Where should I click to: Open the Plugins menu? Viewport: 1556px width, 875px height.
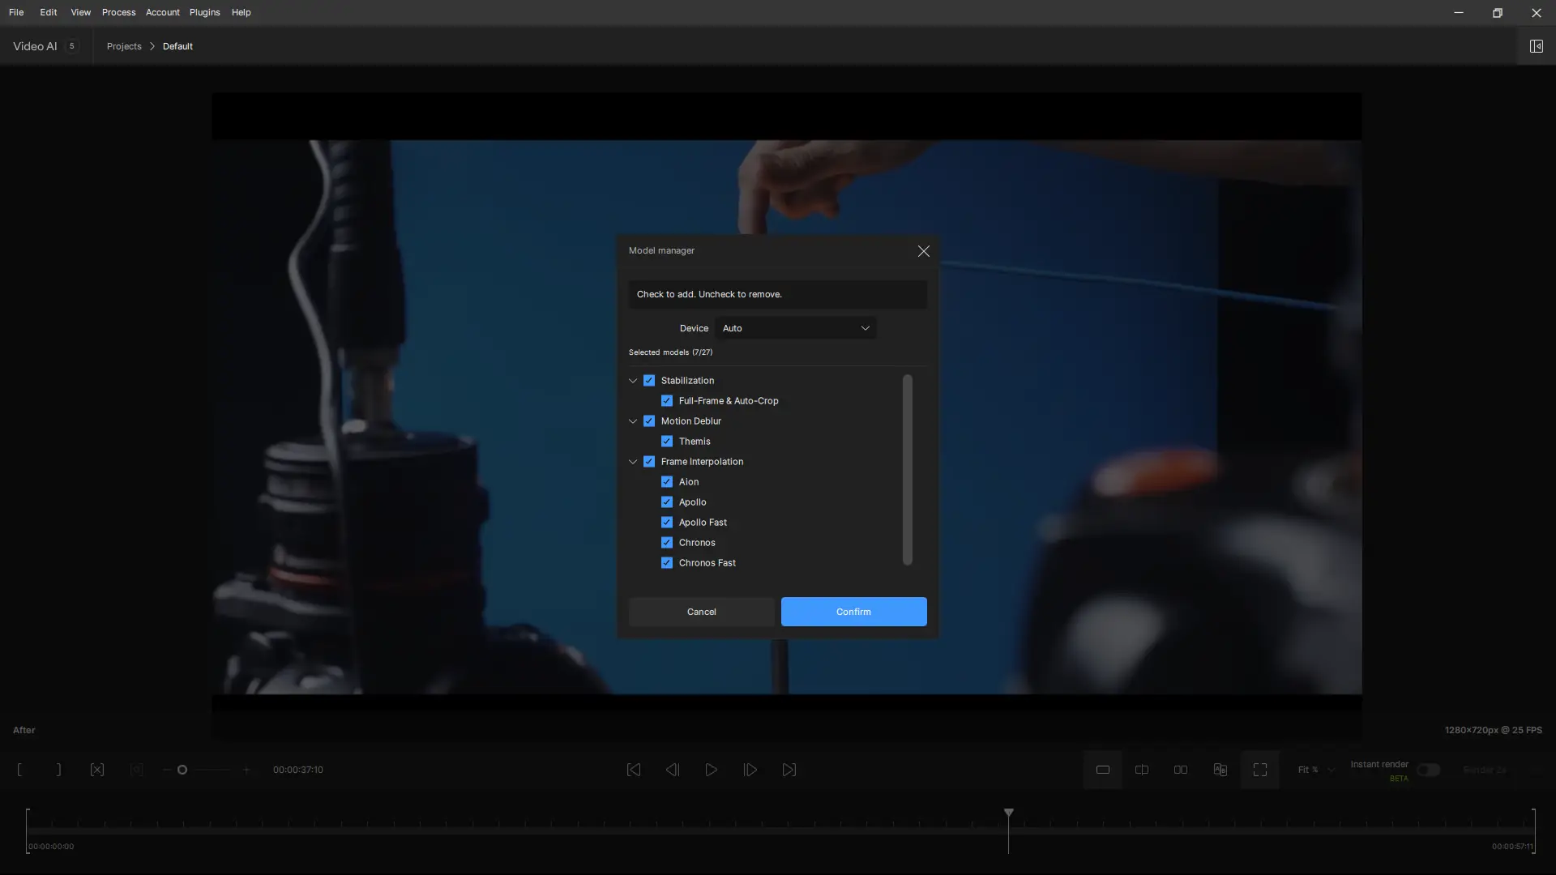click(x=204, y=12)
